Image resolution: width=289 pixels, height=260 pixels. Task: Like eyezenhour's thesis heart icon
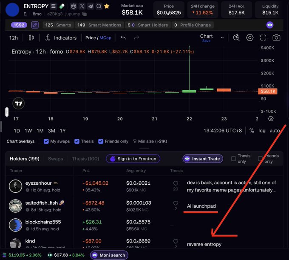[x=176, y=183]
